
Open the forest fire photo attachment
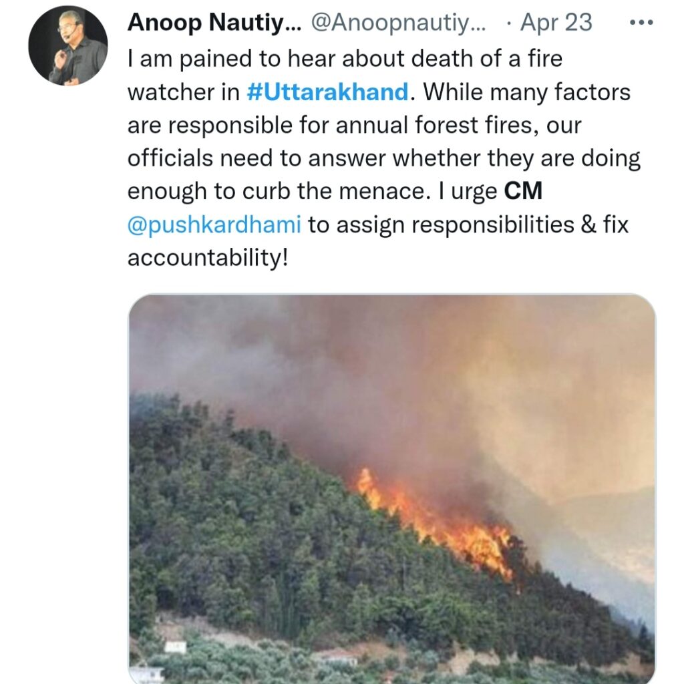[x=391, y=488]
